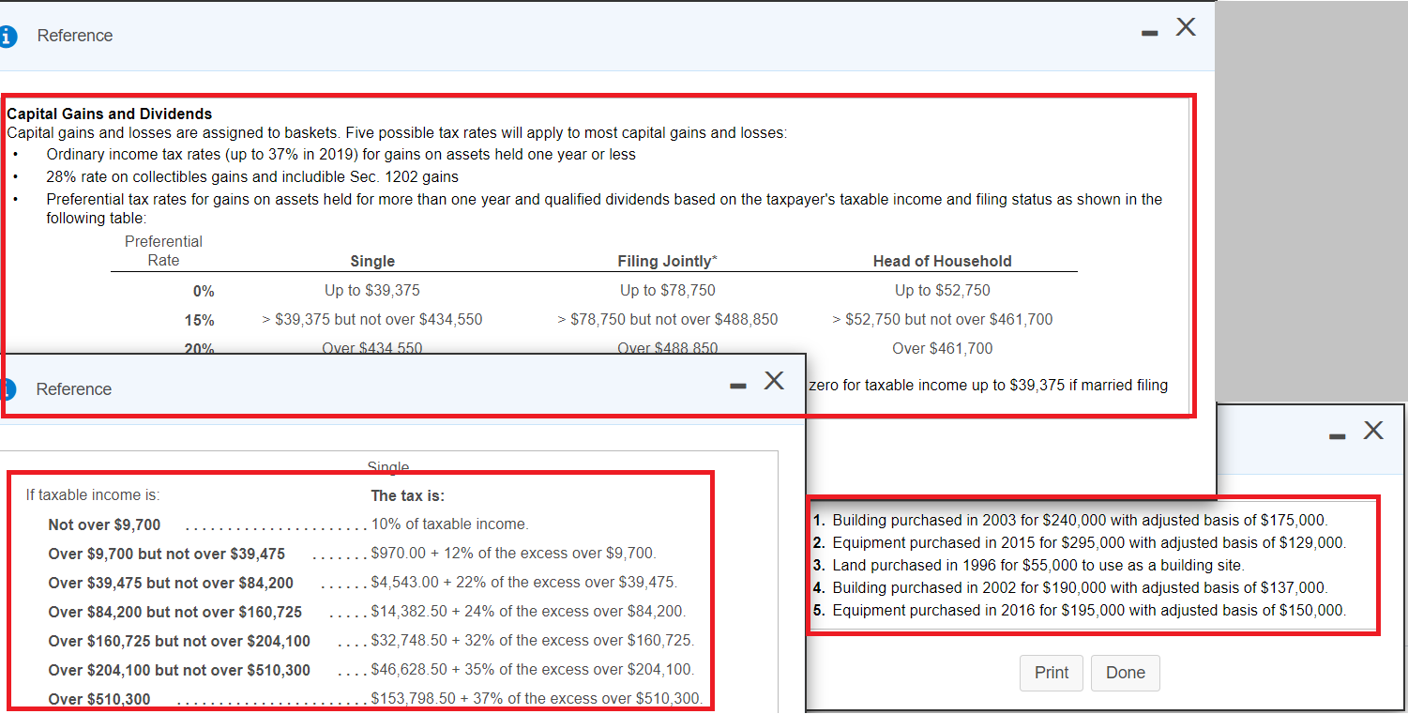
Task: Select the Capital Gains and Dividends heading
Action: pos(110,114)
